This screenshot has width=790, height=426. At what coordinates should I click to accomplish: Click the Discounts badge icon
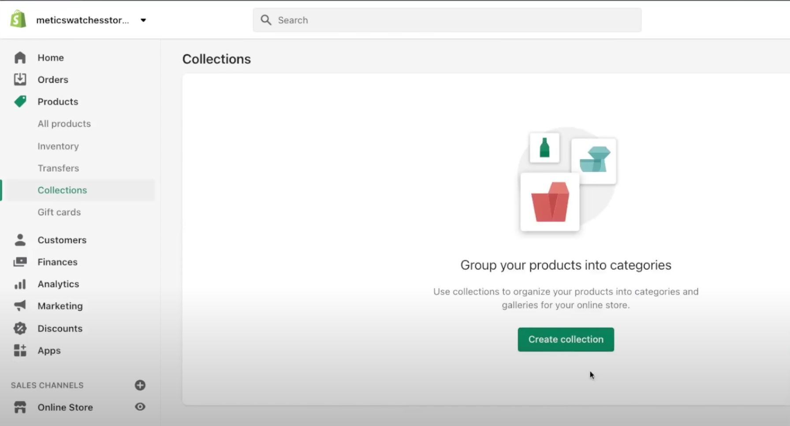[x=20, y=328]
